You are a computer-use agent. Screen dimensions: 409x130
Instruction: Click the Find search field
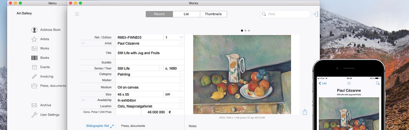285,14
